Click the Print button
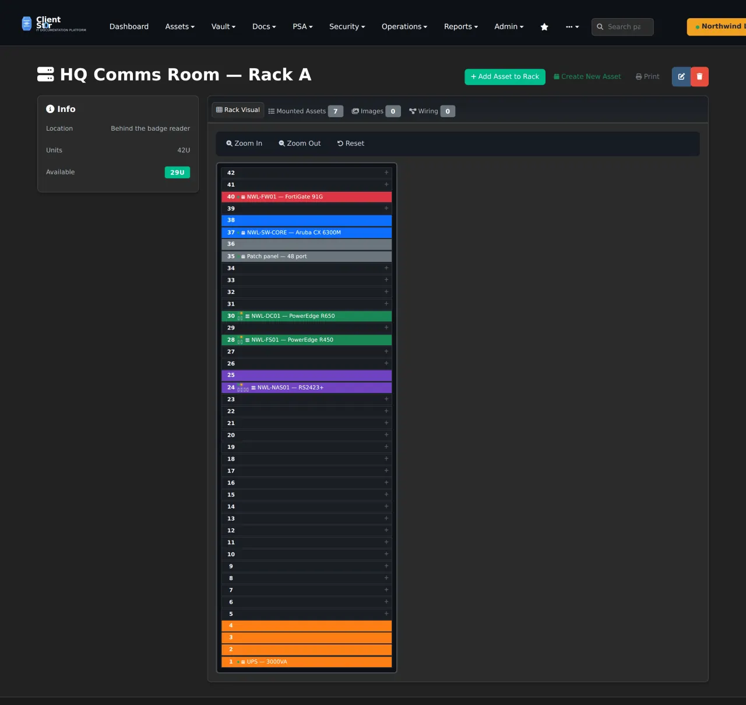Image resolution: width=746 pixels, height=705 pixels. coord(648,77)
